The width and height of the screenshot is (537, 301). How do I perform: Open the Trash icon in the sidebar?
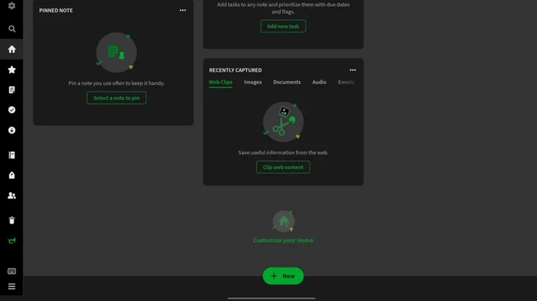point(12,220)
